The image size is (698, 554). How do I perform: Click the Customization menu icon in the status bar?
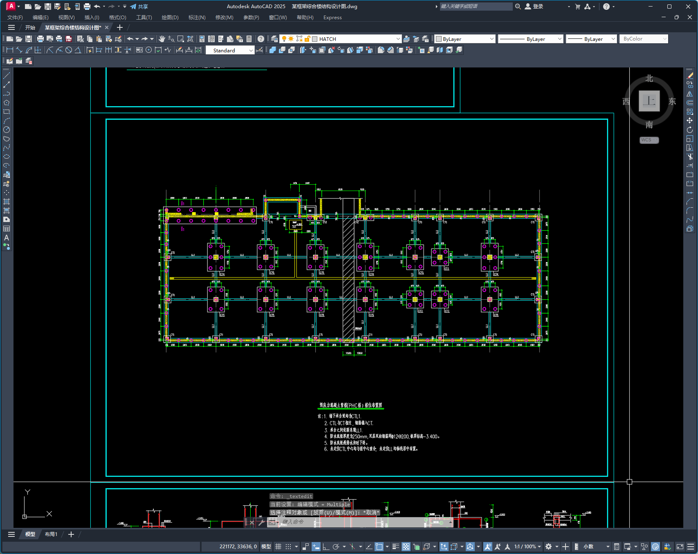click(691, 547)
